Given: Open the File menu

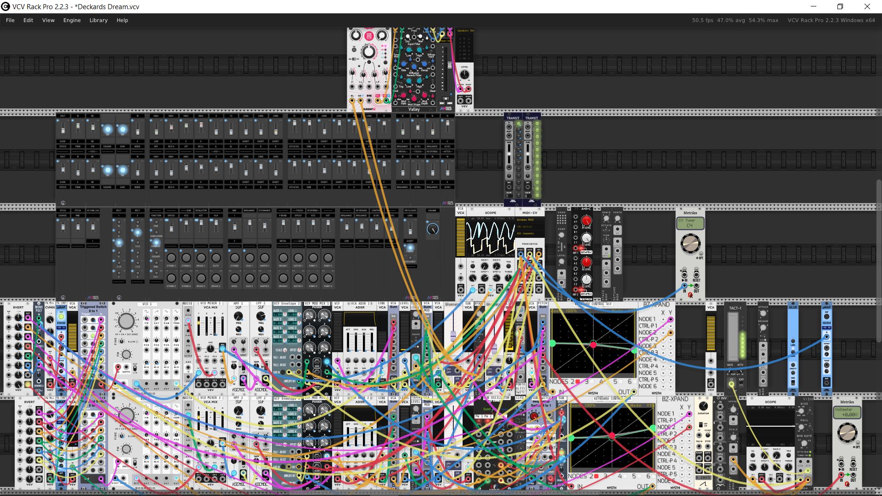Looking at the screenshot, I should click(10, 20).
